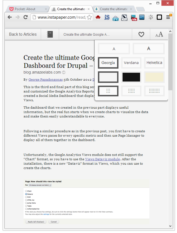This screenshot has height=233, width=177.
Task: Open the 'All displays' For dropdown
Action: tap(40, 185)
